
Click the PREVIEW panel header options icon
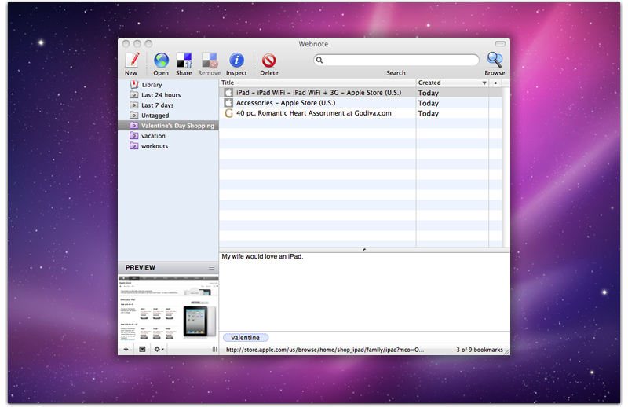pyautogui.click(x=211, y=267)
